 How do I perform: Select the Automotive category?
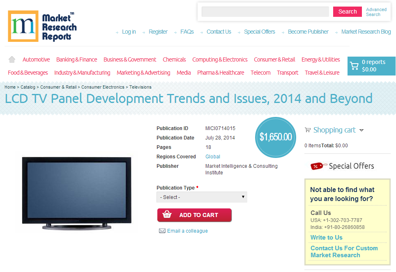36,59
